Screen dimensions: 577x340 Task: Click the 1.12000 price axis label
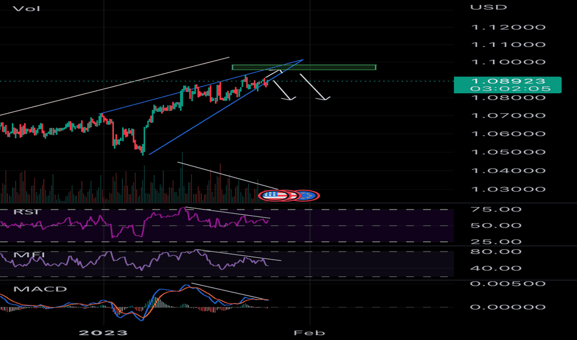(x=508, y=27)
